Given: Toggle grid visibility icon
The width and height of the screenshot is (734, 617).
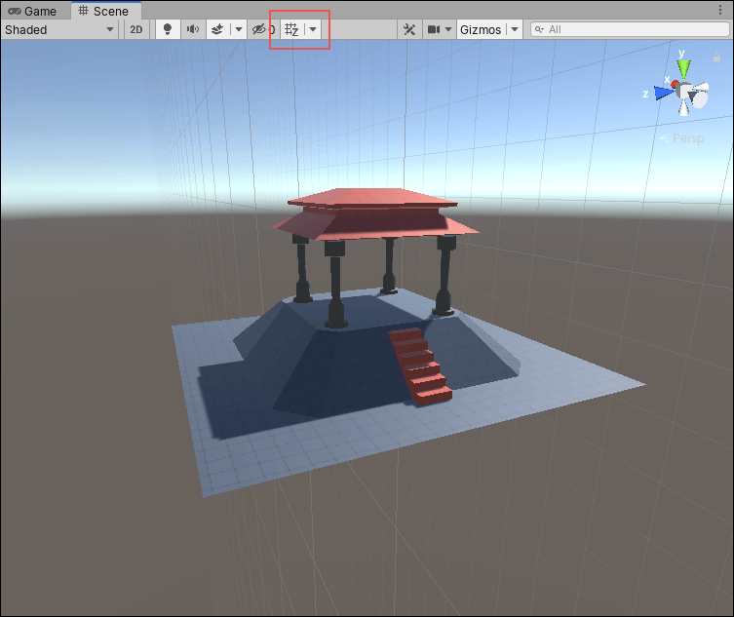Looking at the screenshot, I should point(290,29).
